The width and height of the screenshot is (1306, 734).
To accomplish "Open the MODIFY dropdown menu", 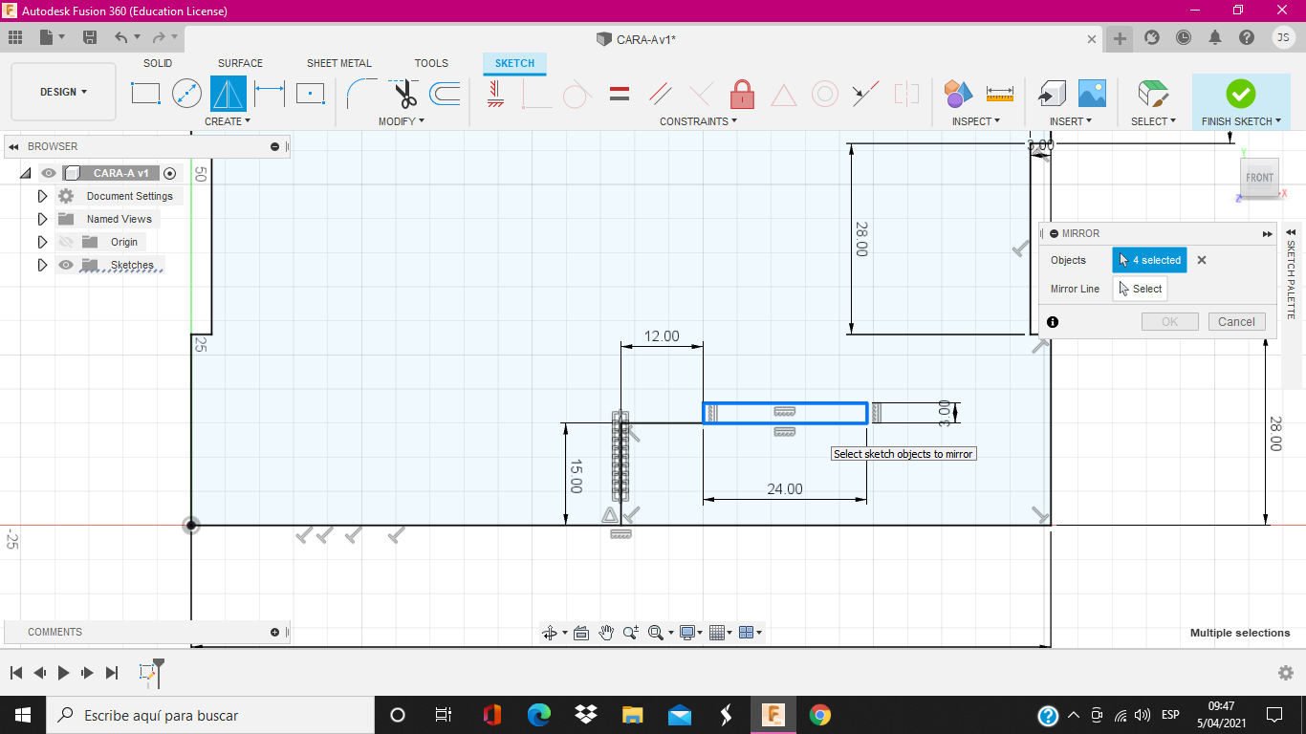I will tap(402, 121).
